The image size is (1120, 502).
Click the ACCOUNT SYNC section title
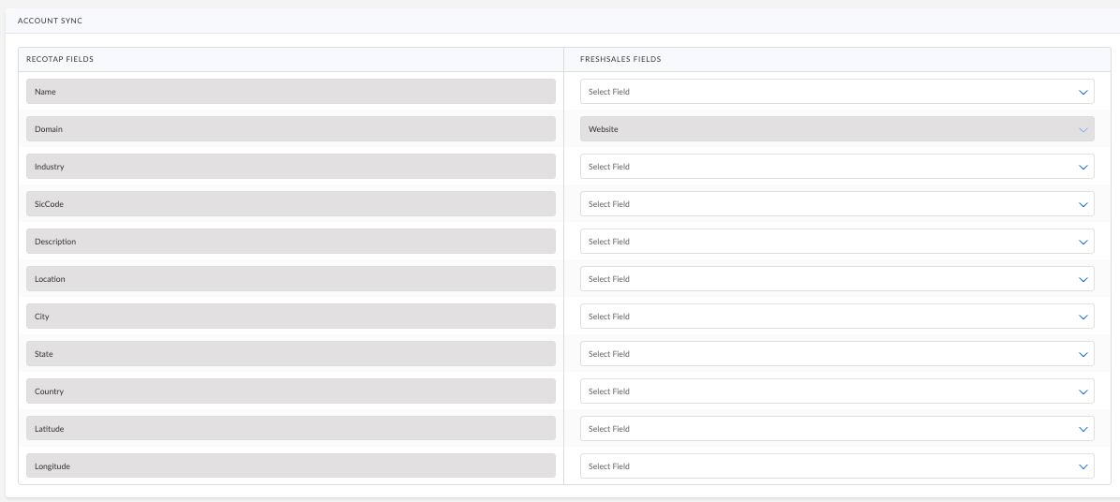click(x=50, y=21)
